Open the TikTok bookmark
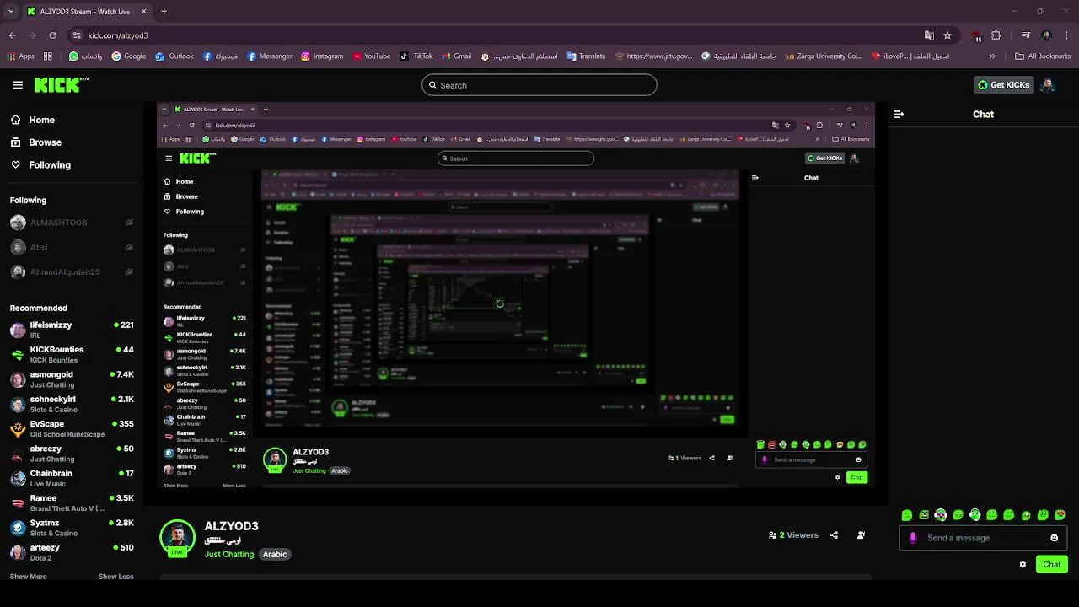 tap(416, 56)
